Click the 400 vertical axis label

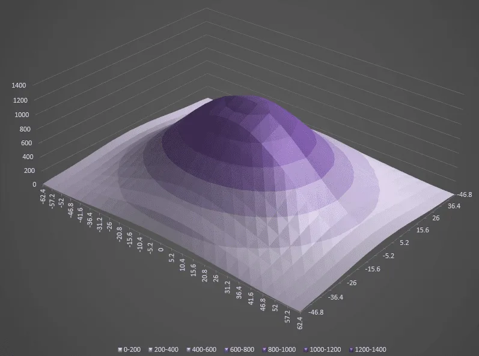click(28, 157)
